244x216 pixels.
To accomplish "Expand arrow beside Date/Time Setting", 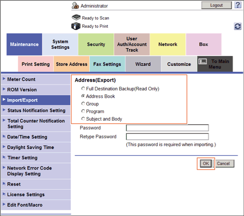I will [4, 136].
